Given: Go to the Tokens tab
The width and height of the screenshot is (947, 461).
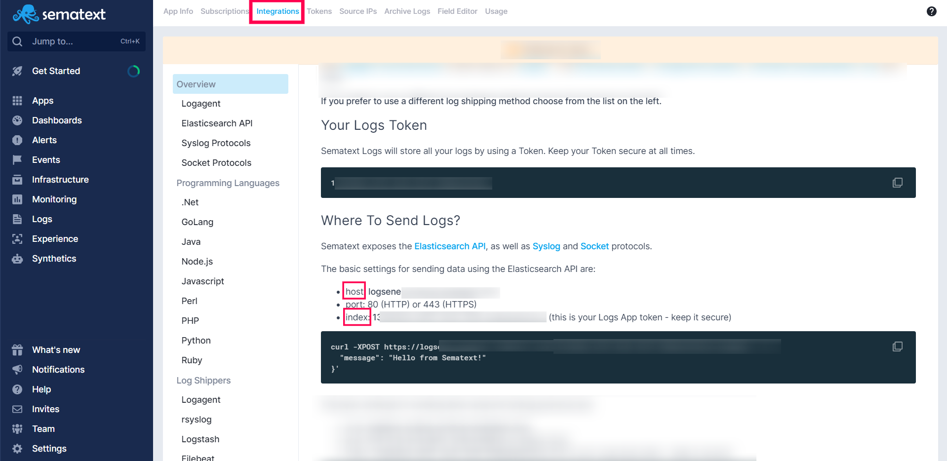Looking at the screenshot, I should tap(319, 11).
